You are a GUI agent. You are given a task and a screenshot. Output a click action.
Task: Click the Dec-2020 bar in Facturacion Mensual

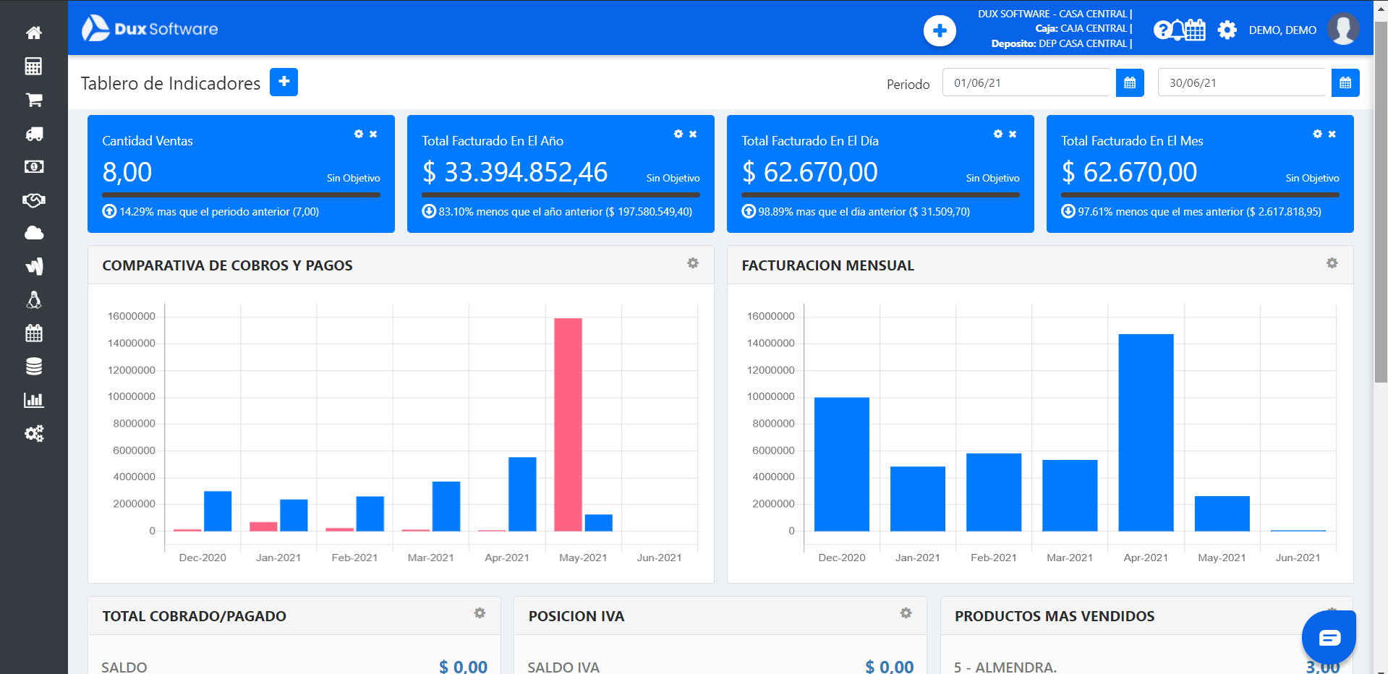tap(841, 464)
